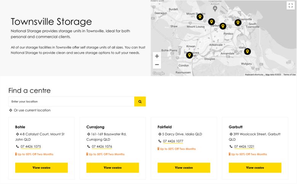Click location icon by Fairfield address

(x=160, y=134)
